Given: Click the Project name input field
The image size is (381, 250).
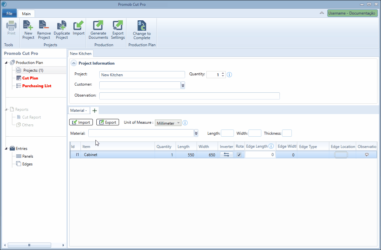Looking at the screenshot, I should [142, 75].
